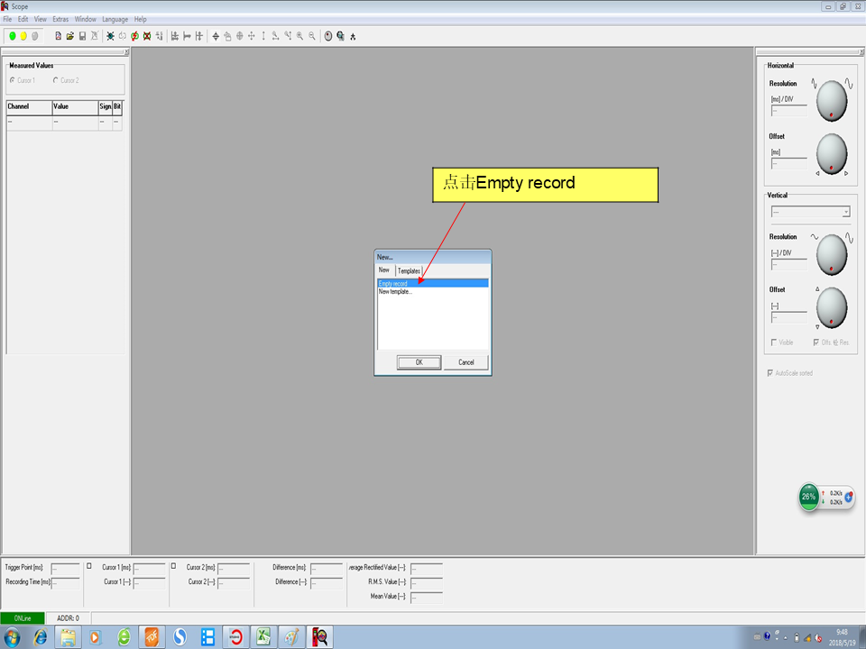Select the Cursor 1 radio button
Image resolution: width=866 pixels, height=649 pixels.
12,80
